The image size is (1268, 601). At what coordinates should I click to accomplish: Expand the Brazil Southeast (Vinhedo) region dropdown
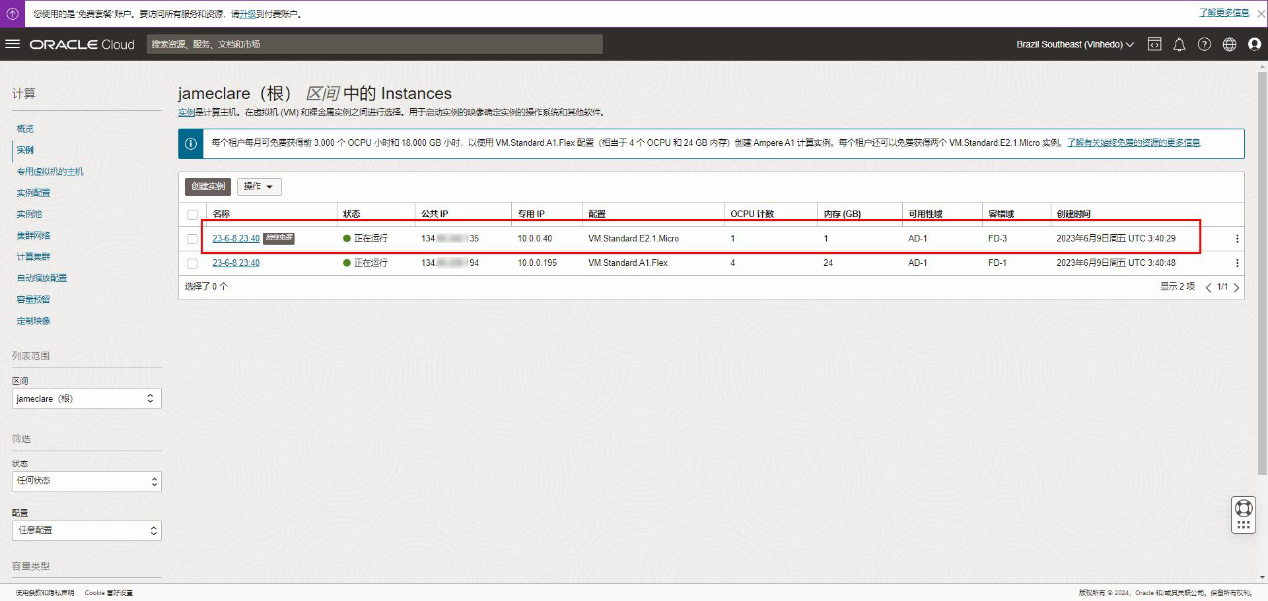pos(1074,44)
